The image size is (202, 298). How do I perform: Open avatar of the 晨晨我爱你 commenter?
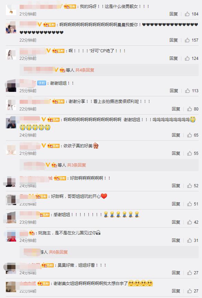(11, 28)
